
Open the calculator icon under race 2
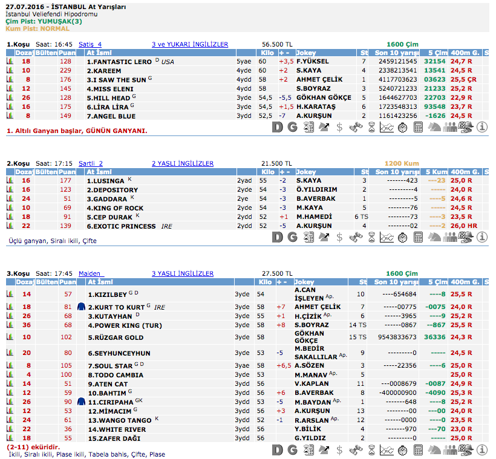(x=418, y=237)
